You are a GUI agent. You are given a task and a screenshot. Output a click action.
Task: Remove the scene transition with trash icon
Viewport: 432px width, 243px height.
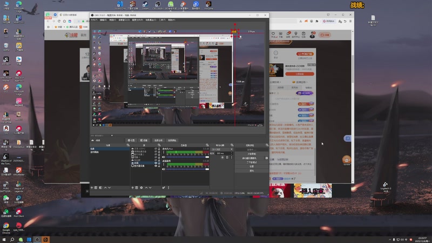click(227, 157)
